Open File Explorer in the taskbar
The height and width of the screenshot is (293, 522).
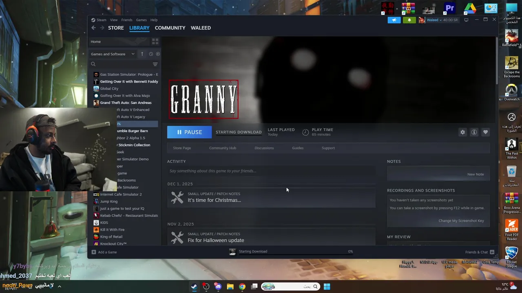[x=230, y=286]
